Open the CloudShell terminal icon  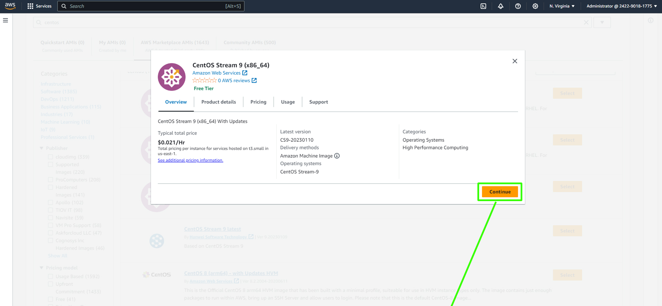[483, 6]
